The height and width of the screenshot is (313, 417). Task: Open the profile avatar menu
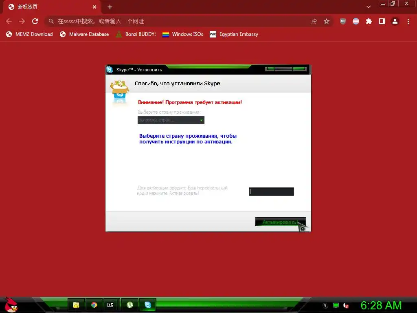(x=395, y=21)
